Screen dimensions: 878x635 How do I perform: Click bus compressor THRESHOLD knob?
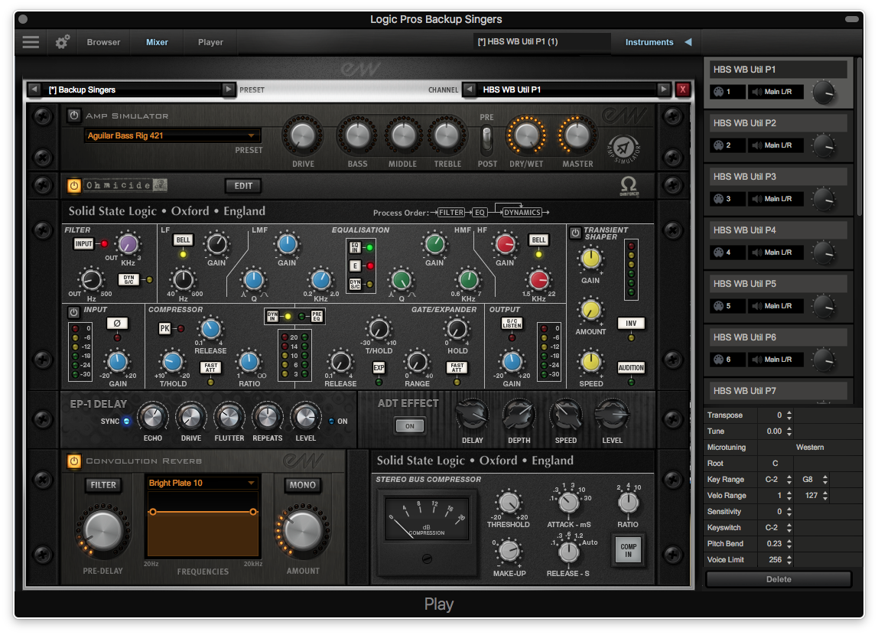point(509,503)
